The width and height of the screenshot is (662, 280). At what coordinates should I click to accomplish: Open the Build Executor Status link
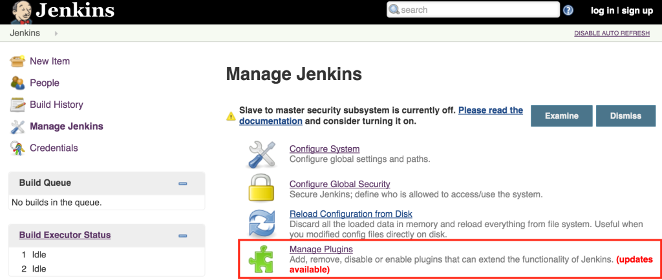(65, 235)
